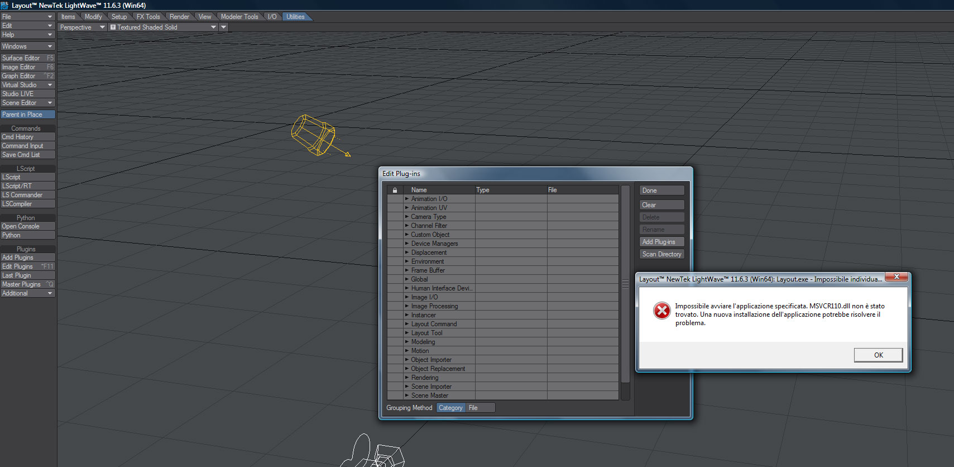The image size is (954, 467).
Task: Open Cmd History
Action: (x=28, y=137)
